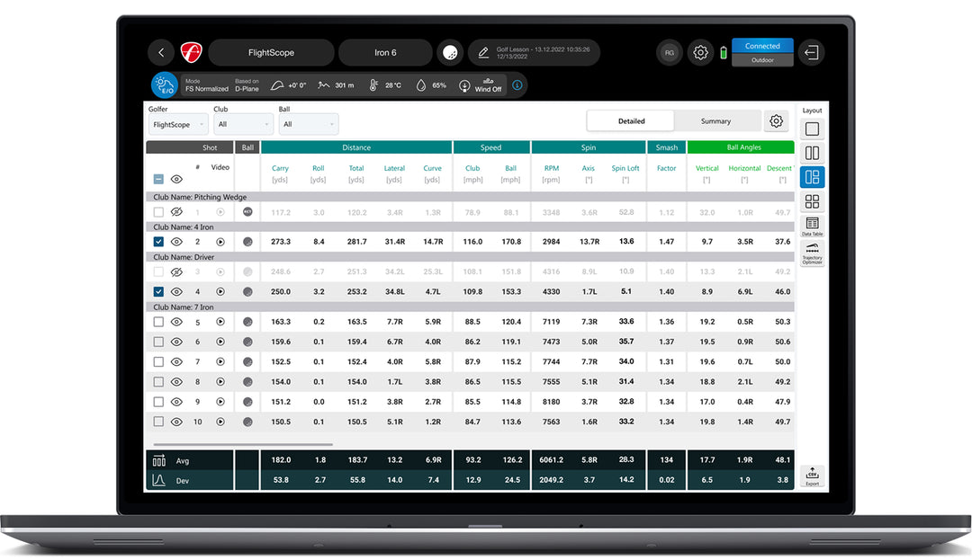Viewport: 972px width, 560px height.
Task: Play video for shot 5
Action: point(220,322)
